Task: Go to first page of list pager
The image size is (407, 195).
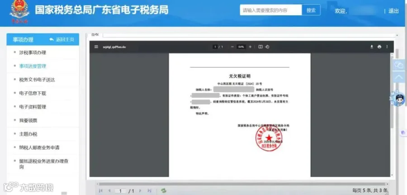Action: (x=100, y=190)
